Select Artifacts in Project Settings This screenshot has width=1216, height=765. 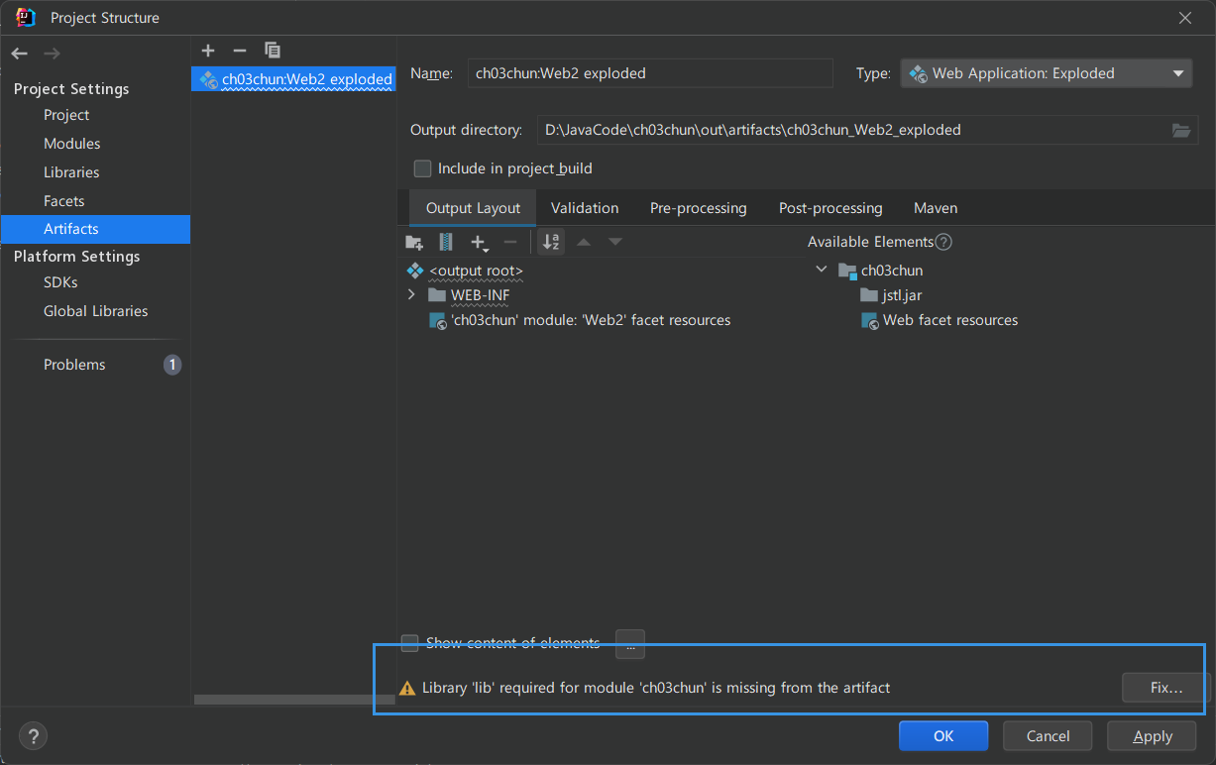[95, 229]
